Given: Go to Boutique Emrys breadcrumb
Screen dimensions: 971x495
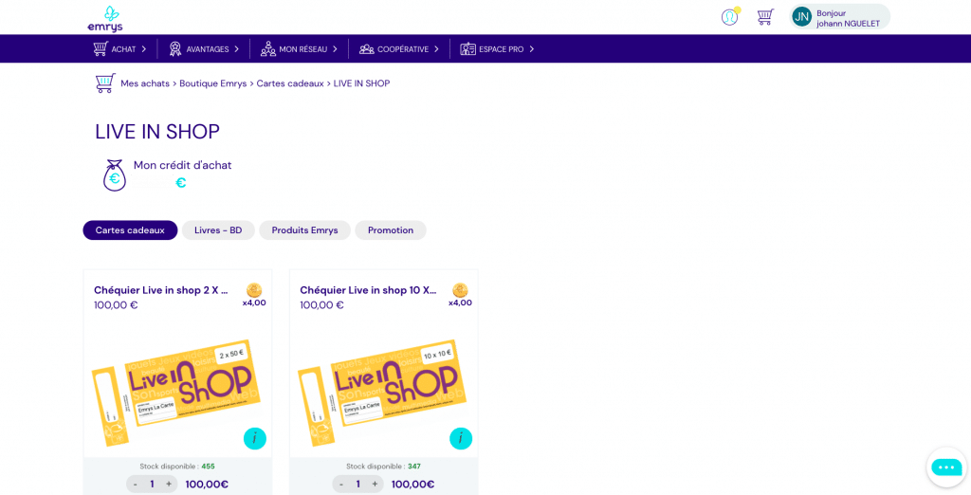Looking at the screenshot, I should (213, 83).
